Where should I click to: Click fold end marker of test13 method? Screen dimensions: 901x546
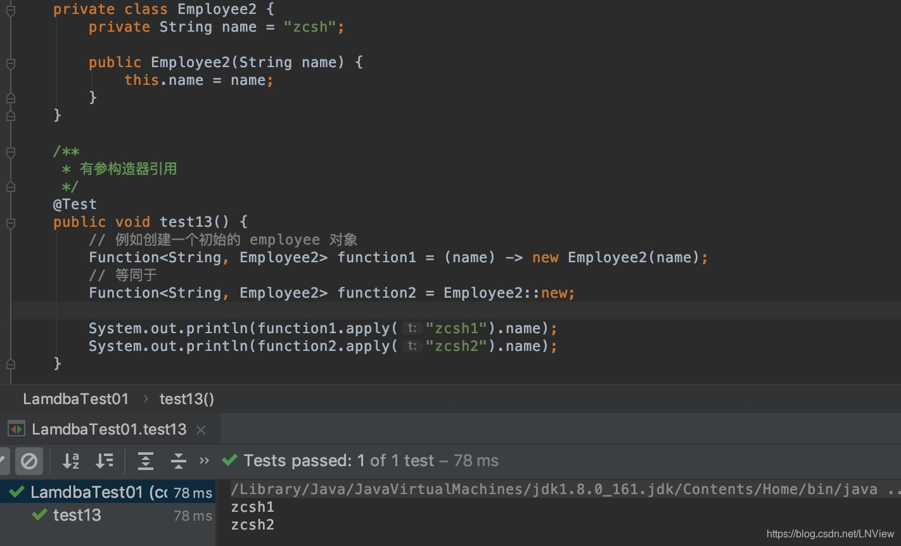pyautogui.click(x=10, y=364)
